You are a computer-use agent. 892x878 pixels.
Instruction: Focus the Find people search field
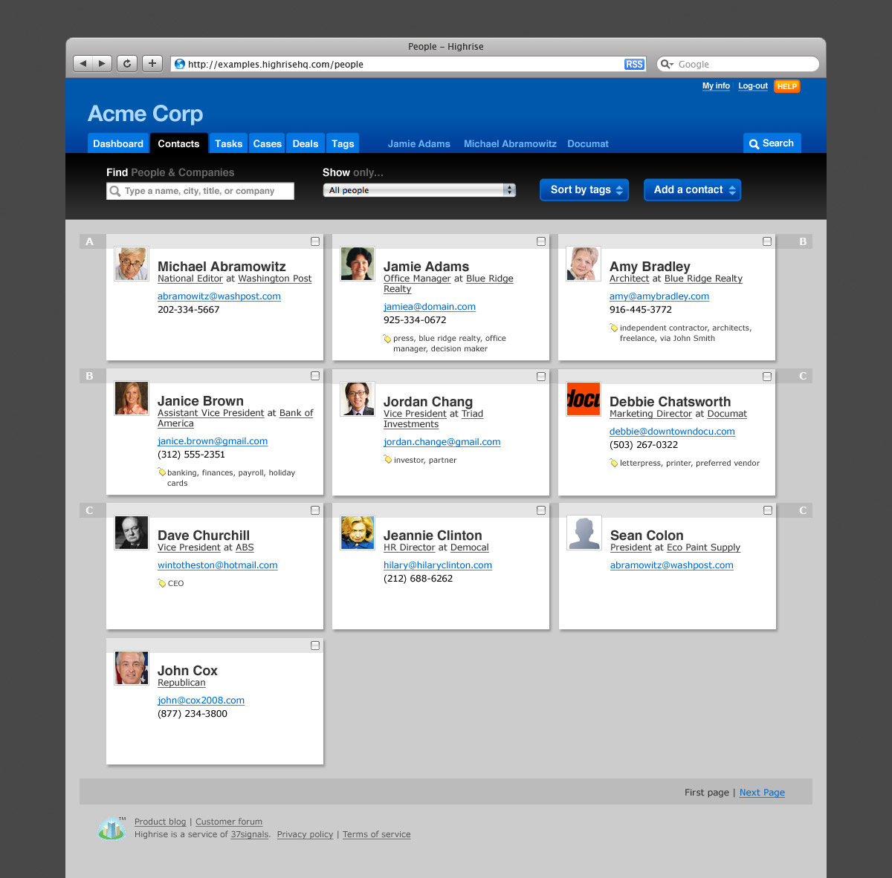(x=200, y=191)
